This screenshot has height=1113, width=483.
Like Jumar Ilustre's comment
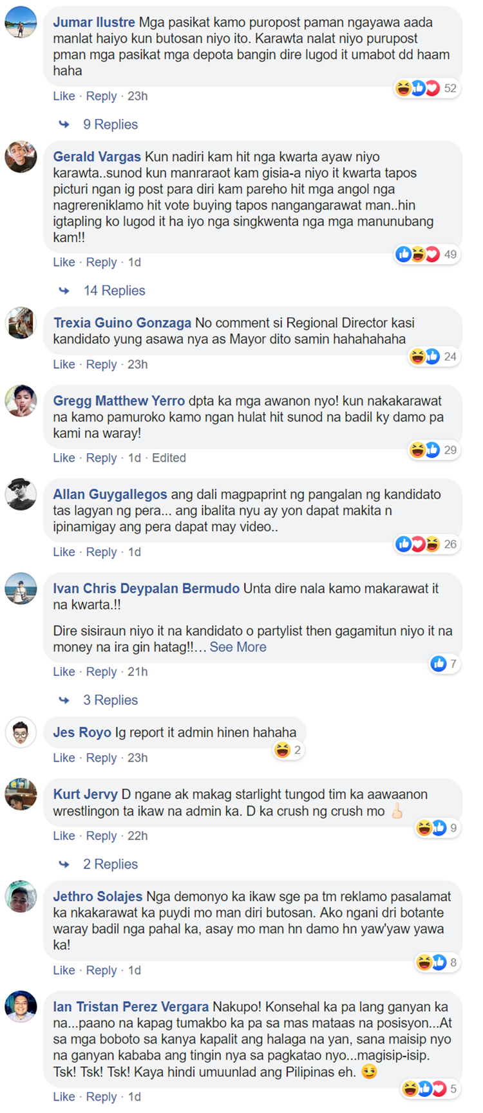pos(64,96)
